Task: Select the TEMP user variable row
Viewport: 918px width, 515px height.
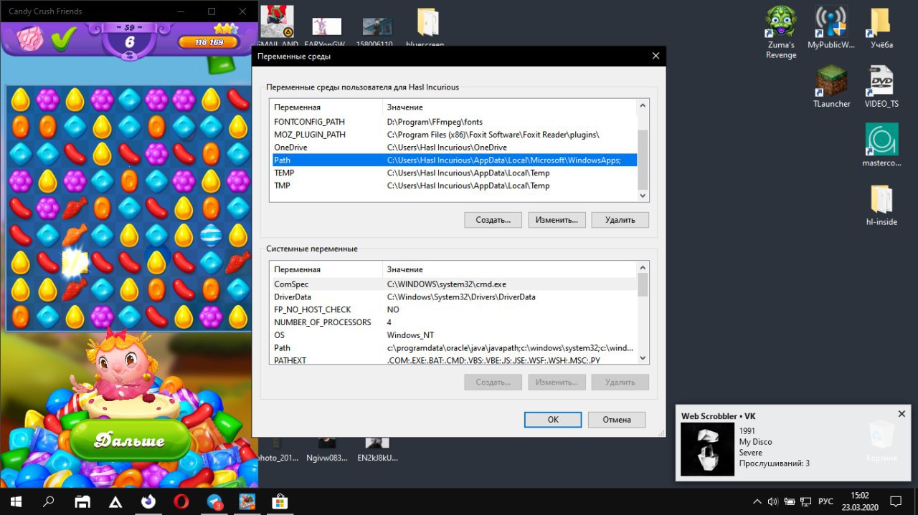Action: [x=453, y=173]
